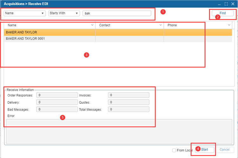The image size is (238, 158).
Task: Click inside the Error message box
Action: (119, 131)
